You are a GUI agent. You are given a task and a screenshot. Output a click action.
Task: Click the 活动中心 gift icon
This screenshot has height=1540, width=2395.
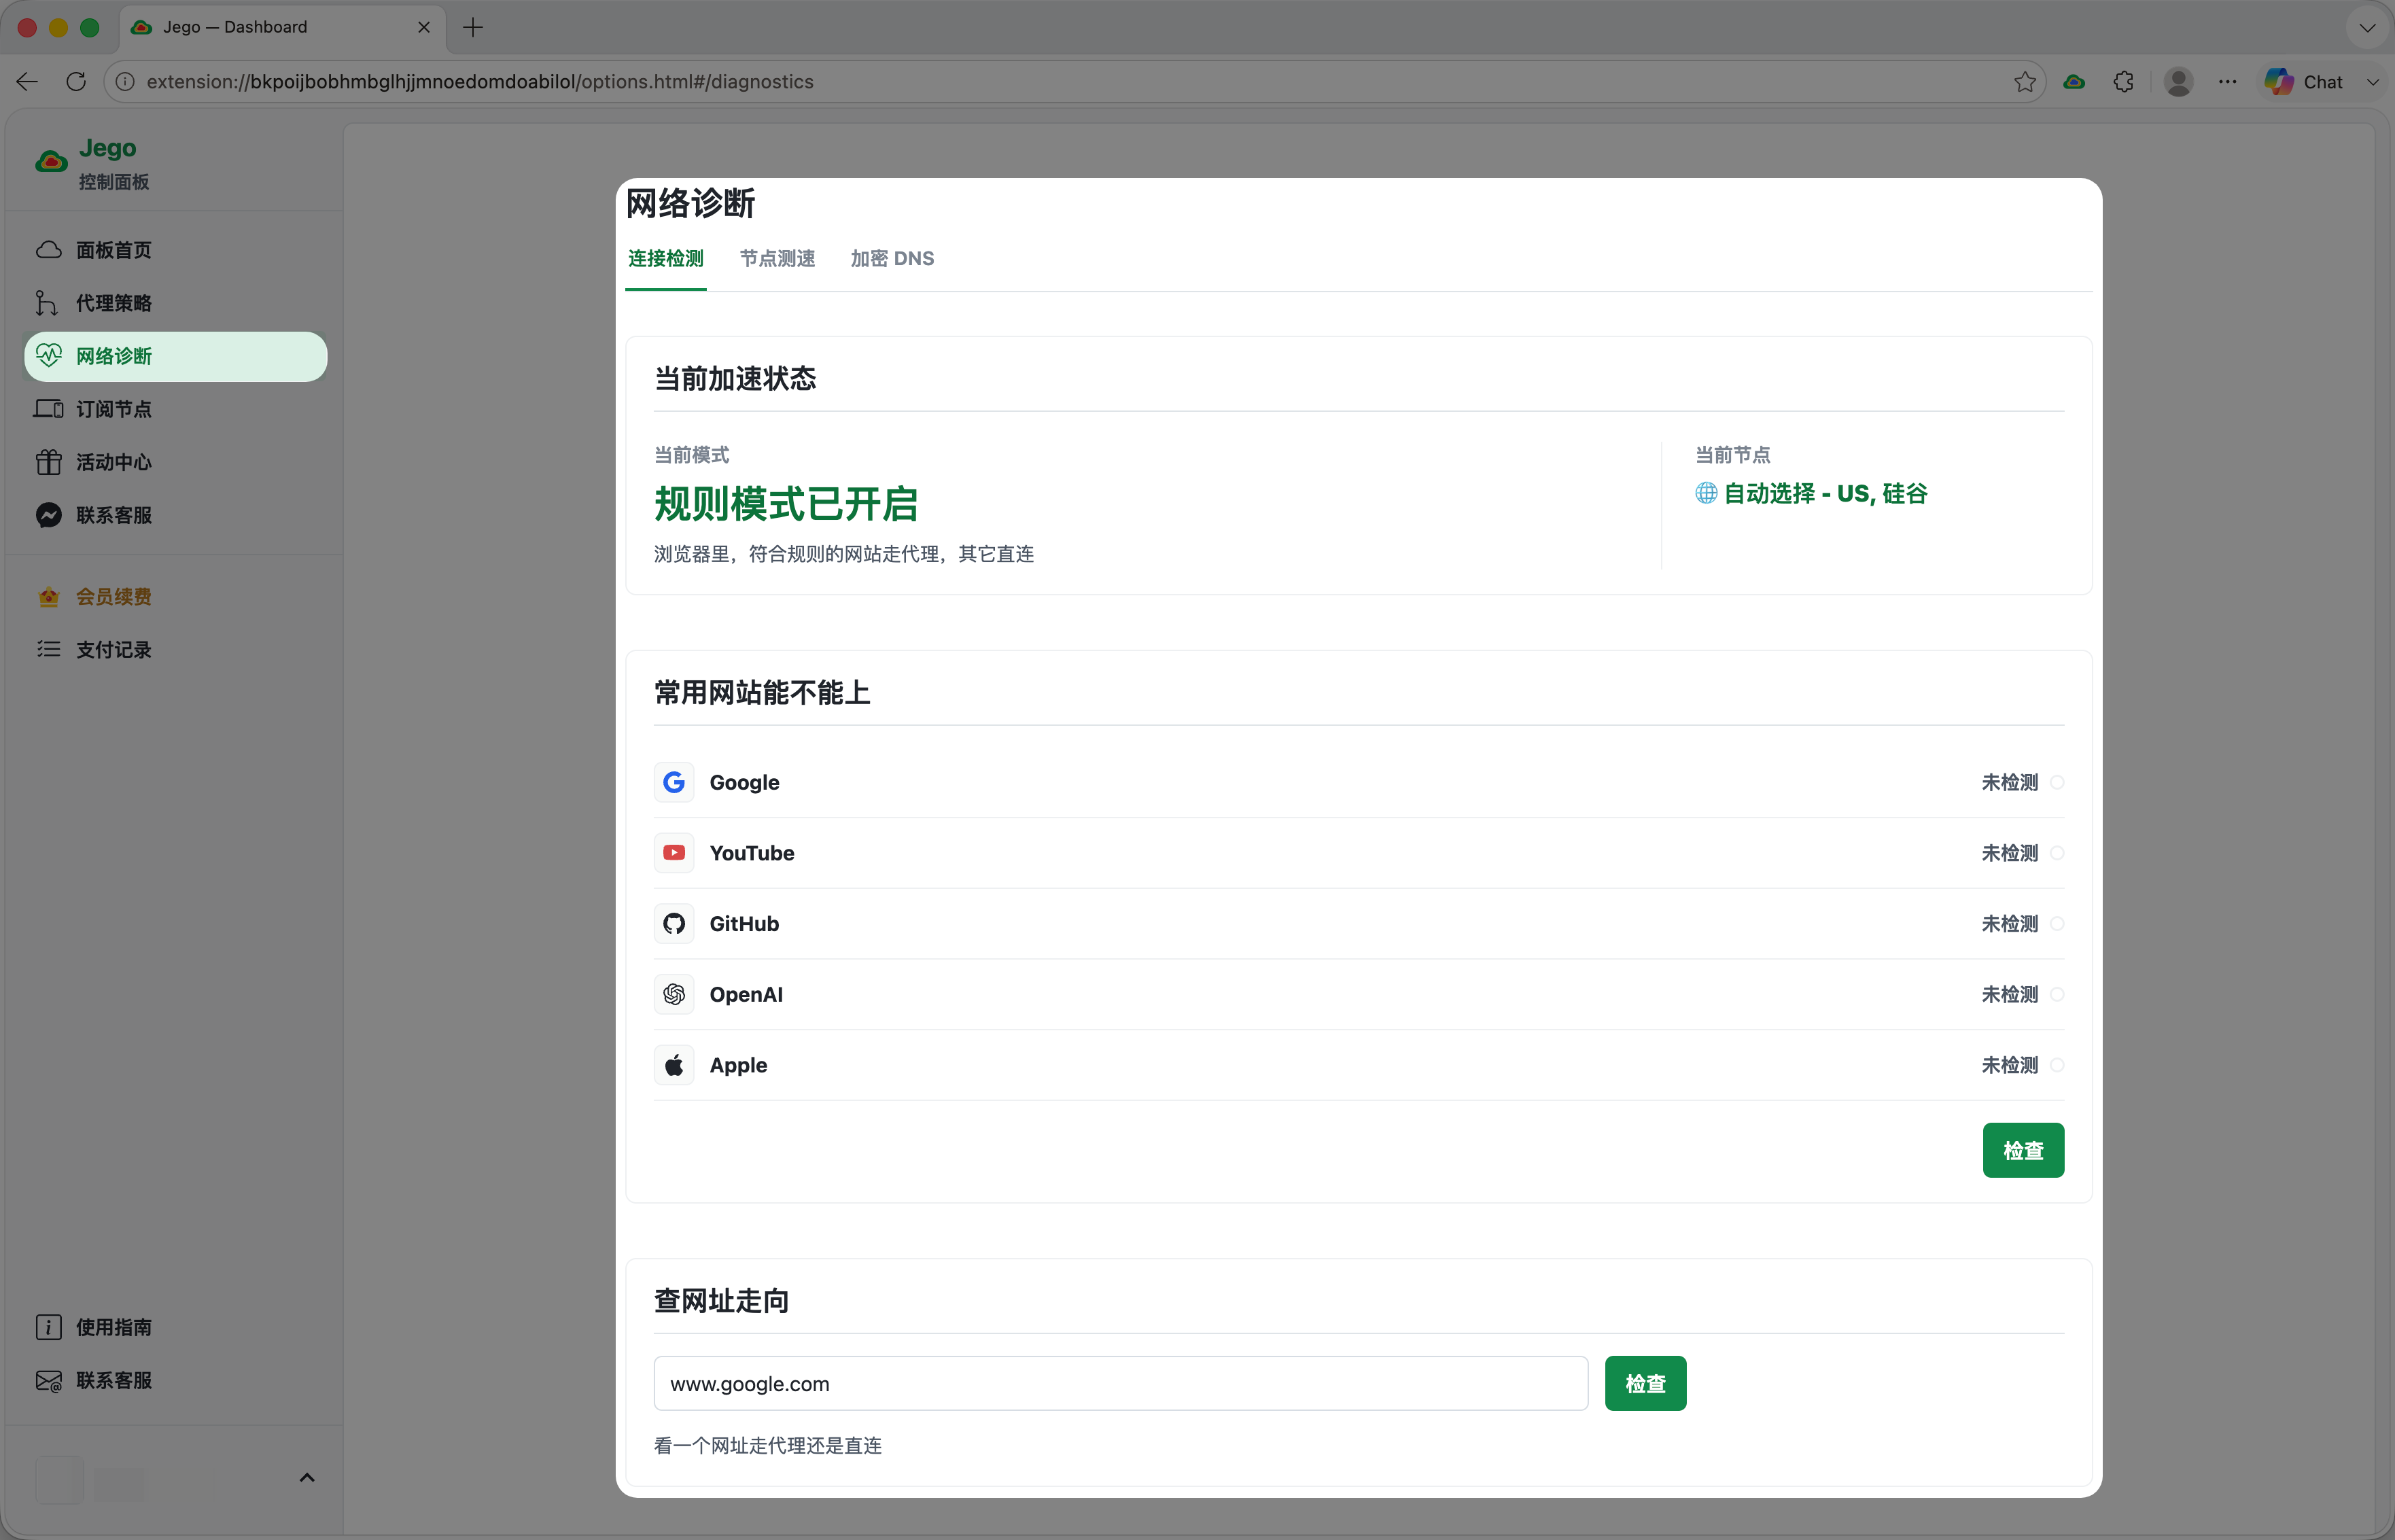[x=49, y=462]
